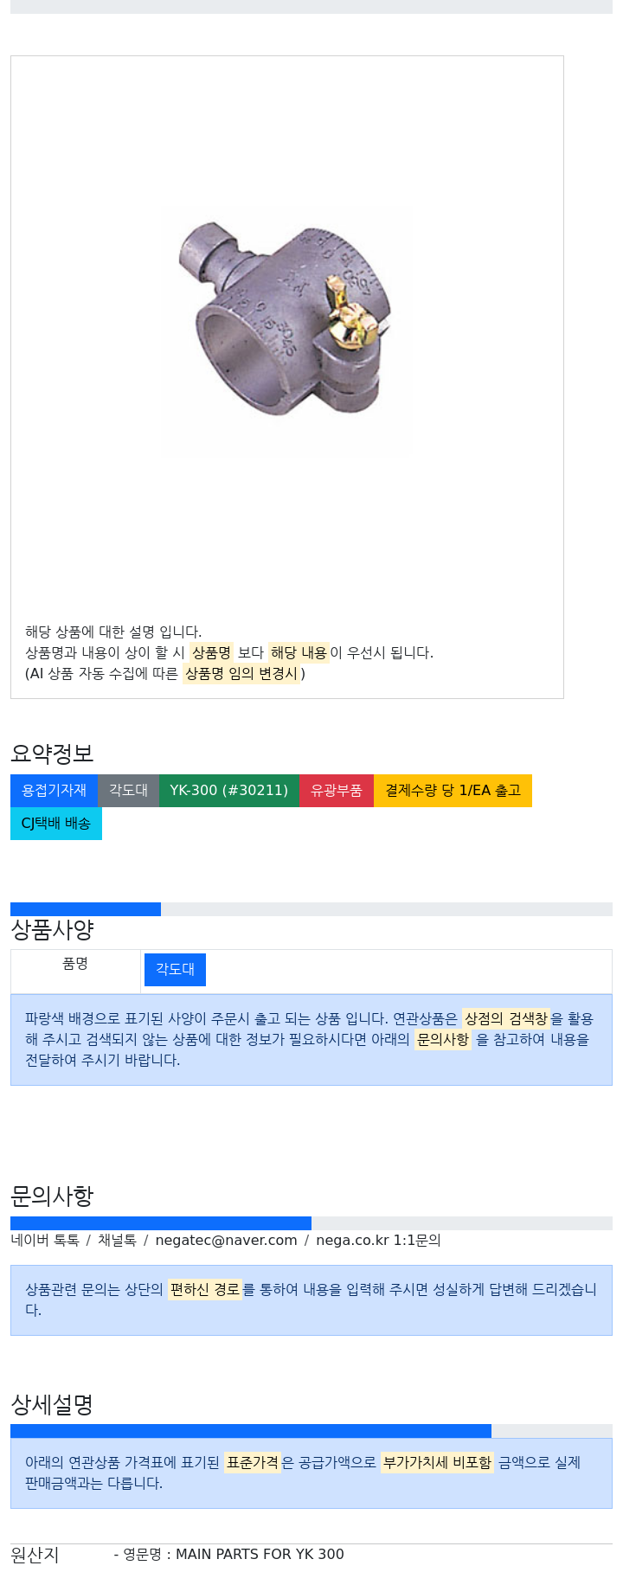The height and width of the screenshot is (1572, 623).
Task: Click the 상세설명 section heading
Action: click(x=52, y=1405)
